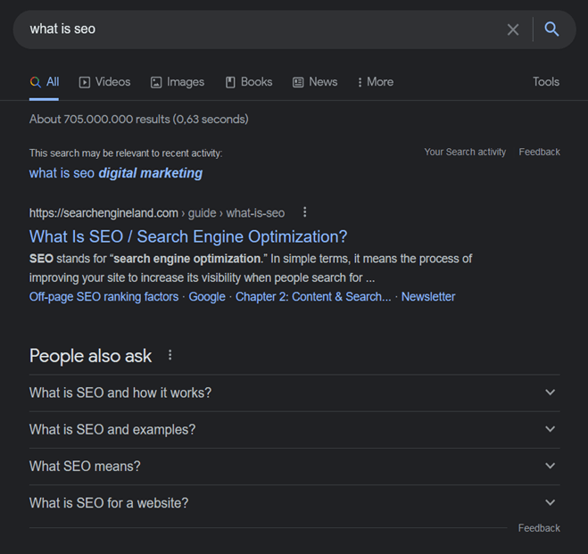Click the three-dot icon beside More
Screen dimensions: 588x554
tap(360, 82)
